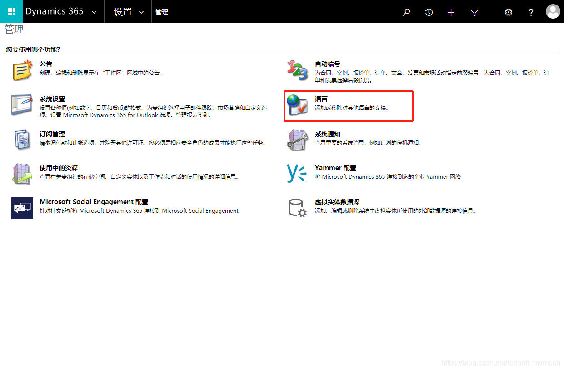Viewport: 564px width, 371px height.
Task: Click the 使用中的资源 building icon
Action: [22, 174]
